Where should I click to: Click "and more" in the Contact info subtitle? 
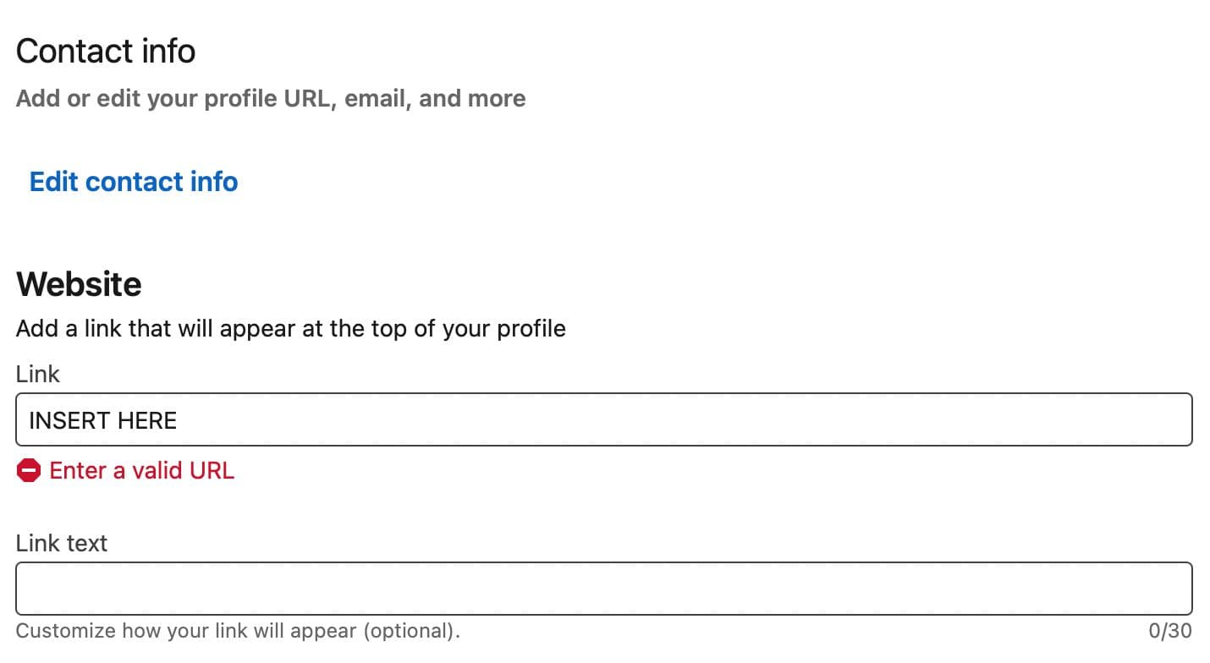(x=472, y=99)
